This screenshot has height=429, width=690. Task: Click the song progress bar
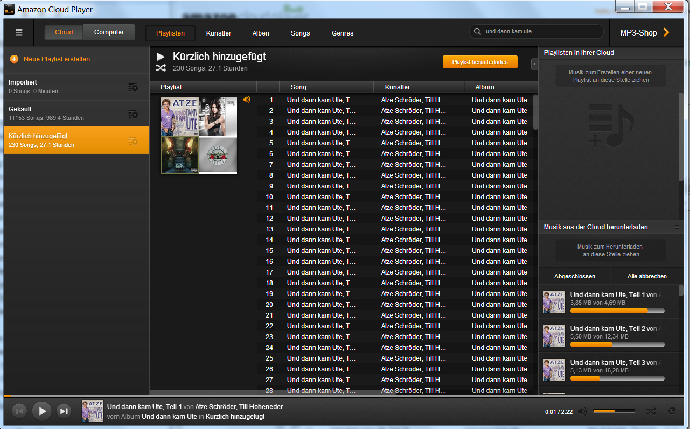(345, 396)
